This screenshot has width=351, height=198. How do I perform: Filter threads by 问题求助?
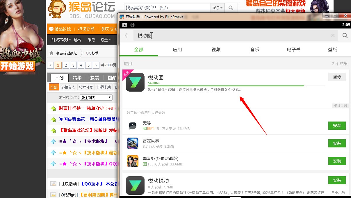tap(104, 87)
